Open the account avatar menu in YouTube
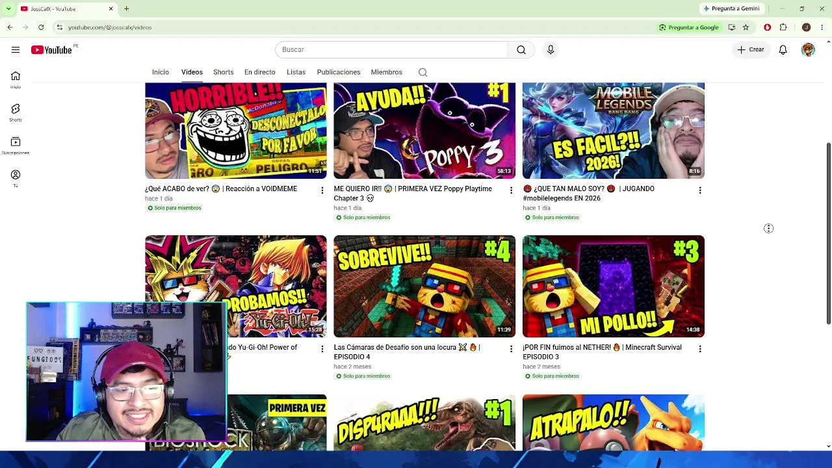Viewport: 832px width, 468px height. tap(808, 50)
